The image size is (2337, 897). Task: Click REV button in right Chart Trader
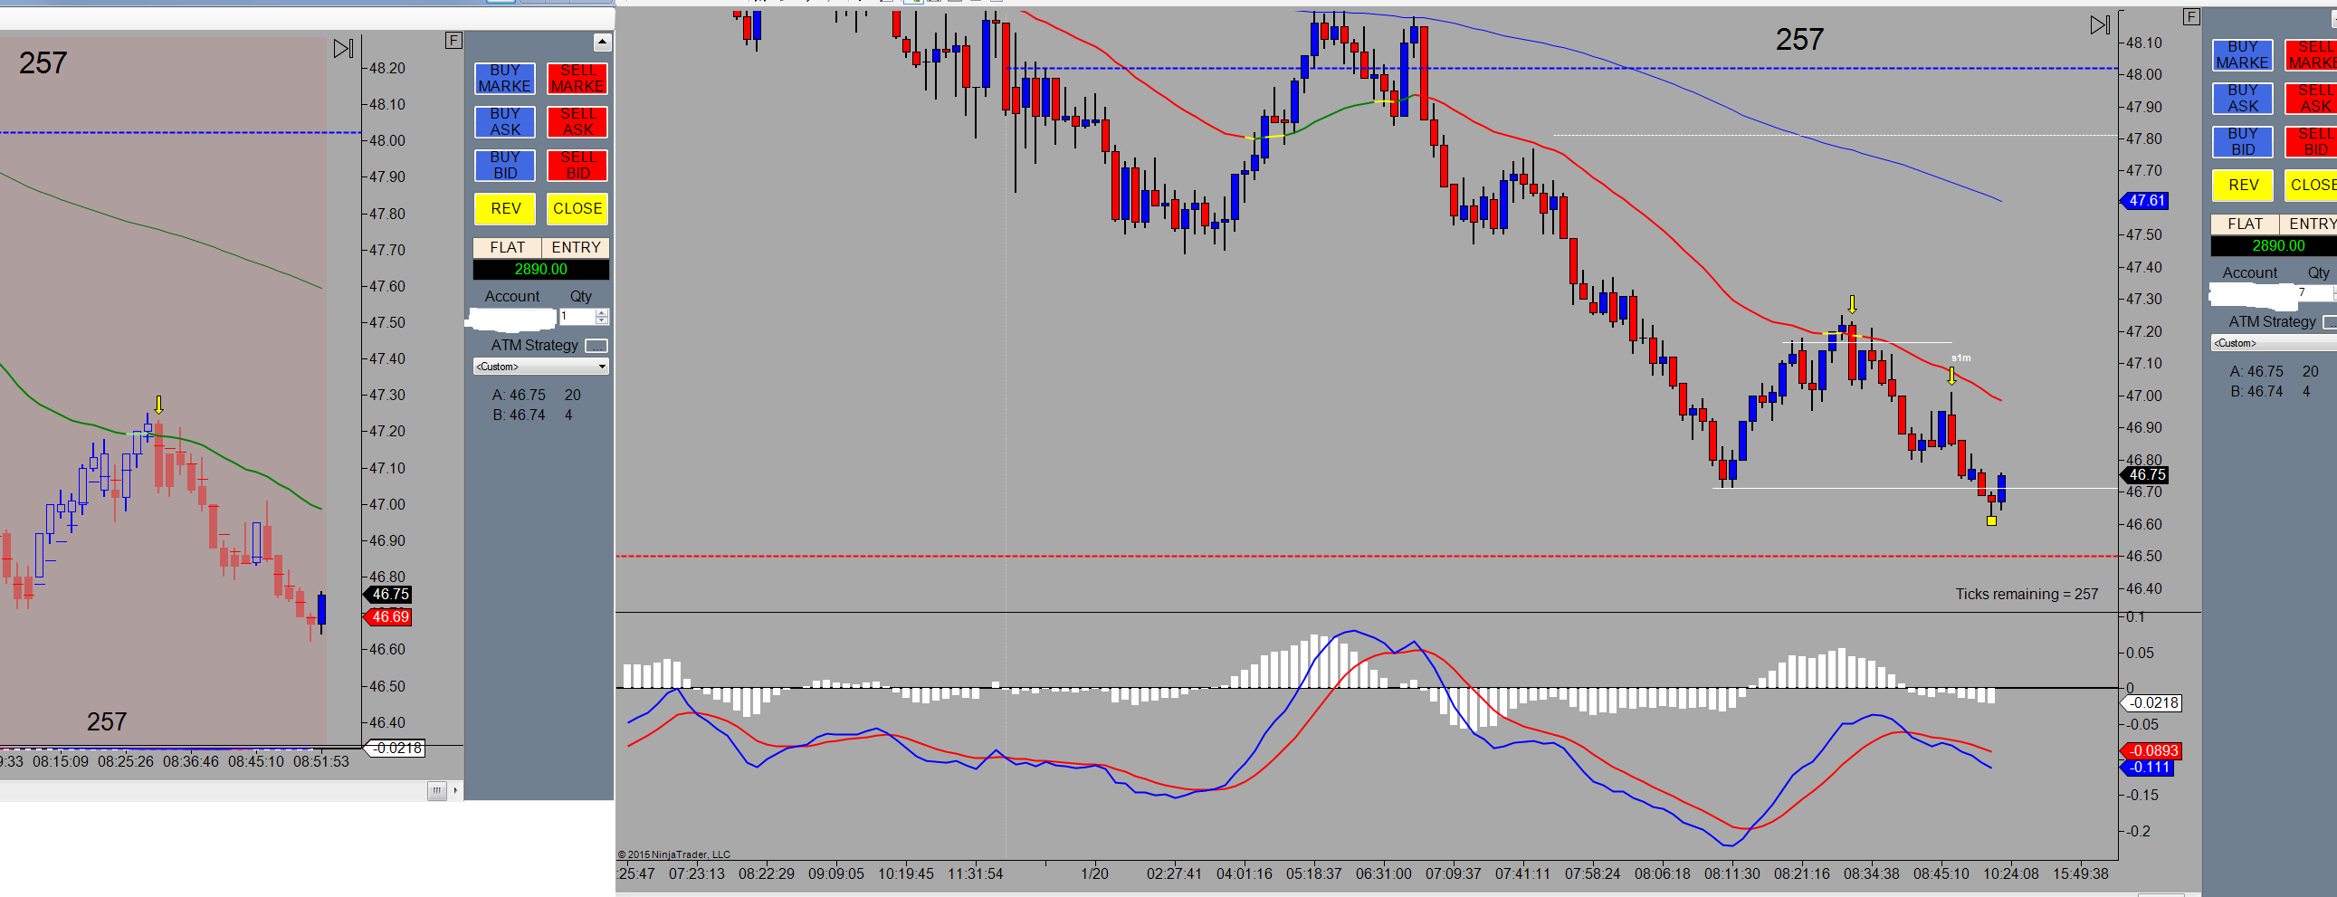coord(2242,185)
